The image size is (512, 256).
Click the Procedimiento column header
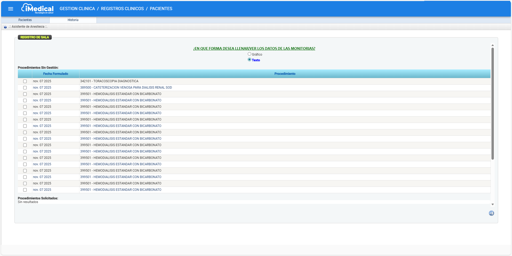pyautogui.click(x=285, y=74)
